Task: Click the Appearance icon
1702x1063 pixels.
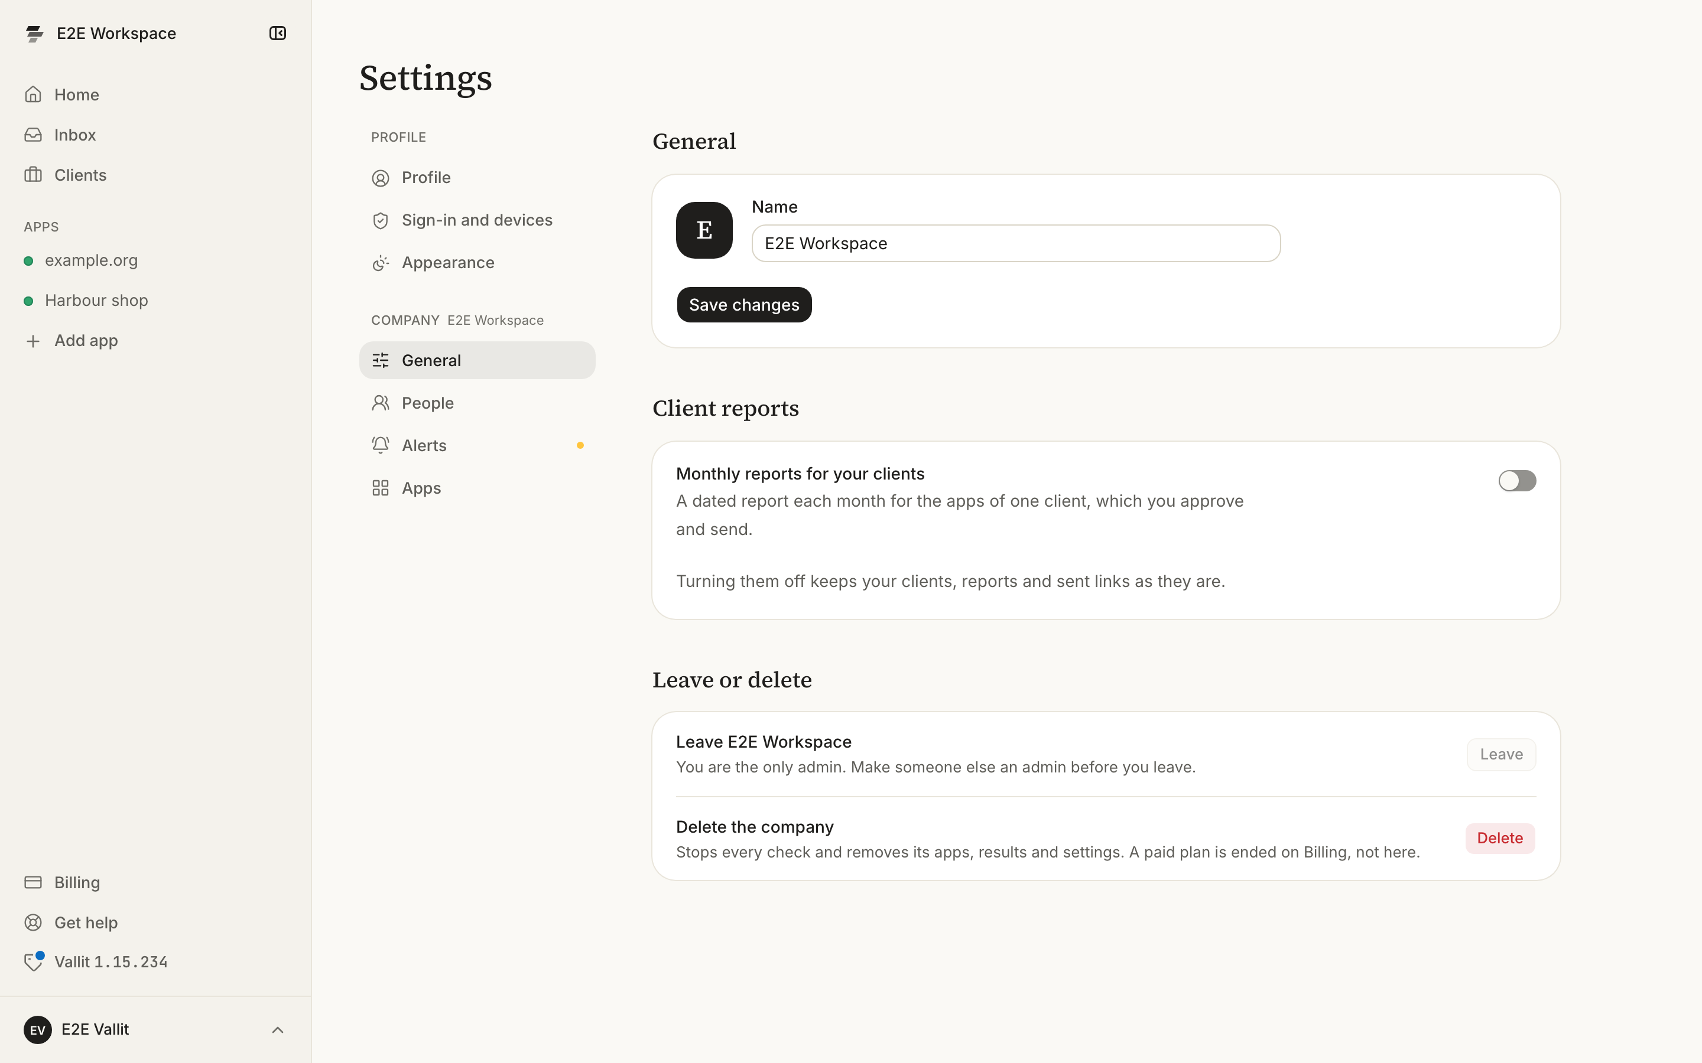Action: 381,263
